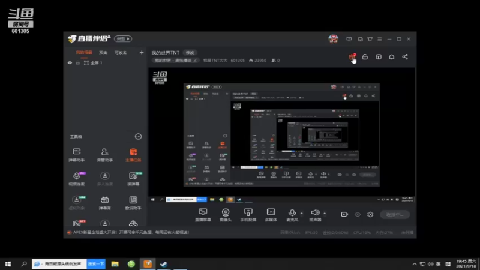Click the share icon
The image size is (480, 270).
pos(405,57)
